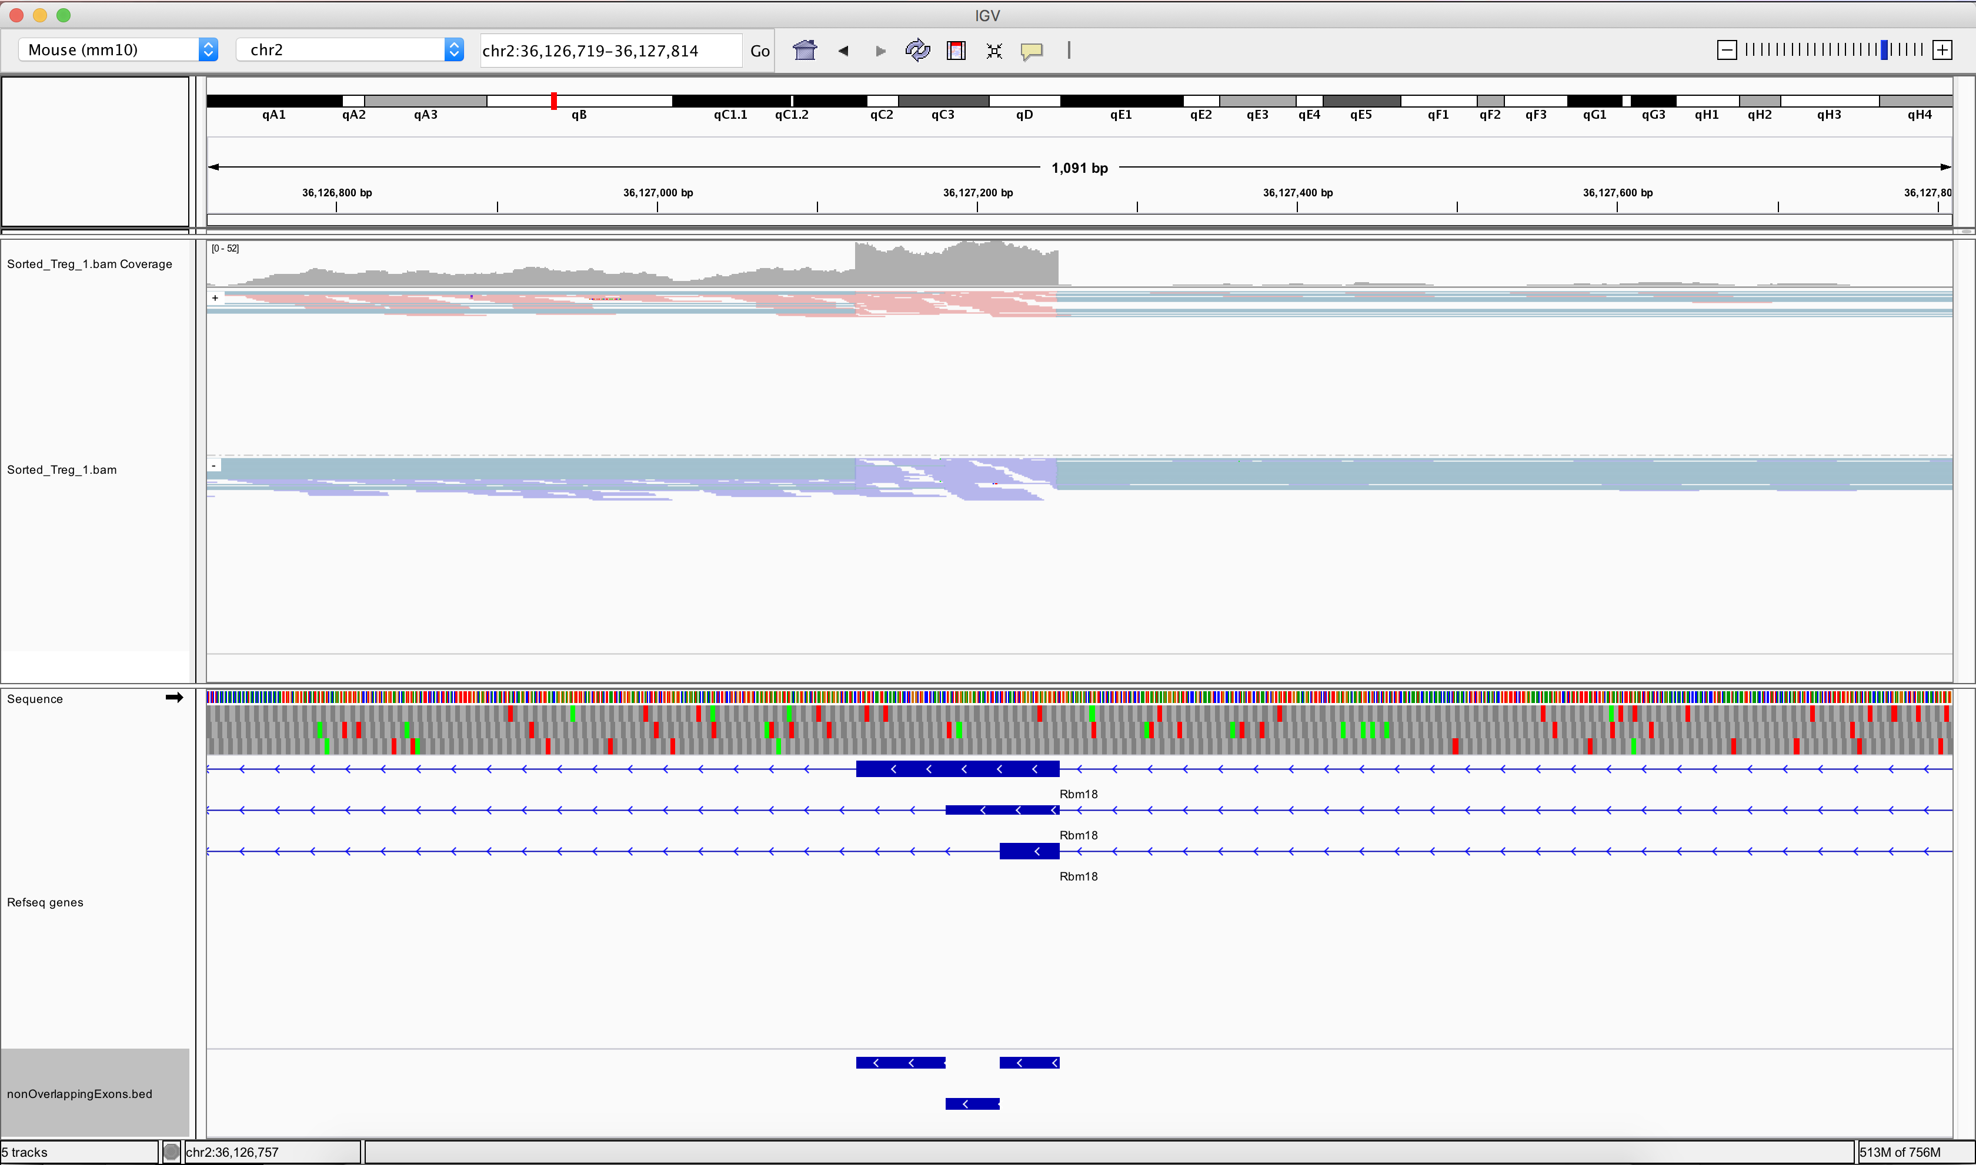Click the first Rbm18 transcript exon
1976x1165 pixels.
pyautogui.click(x=957, y=769)
